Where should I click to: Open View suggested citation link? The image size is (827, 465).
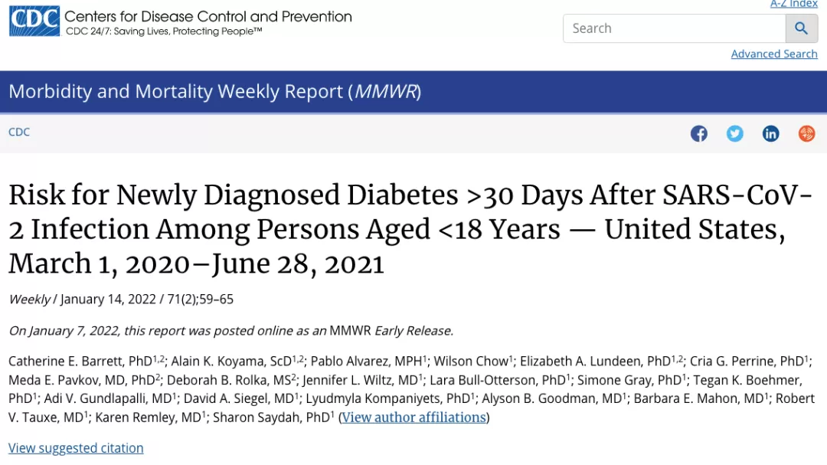pos(76,448)
